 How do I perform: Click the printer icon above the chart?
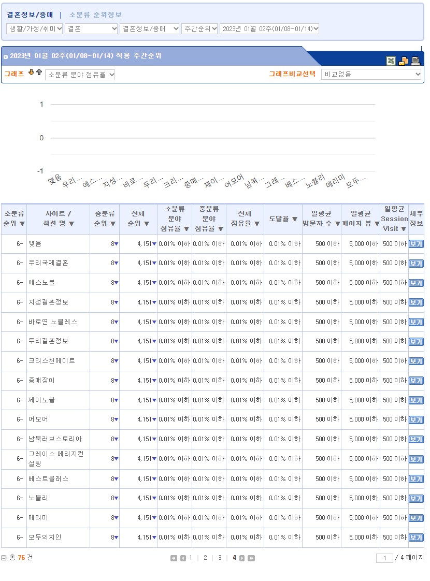(x=415, y=61)
